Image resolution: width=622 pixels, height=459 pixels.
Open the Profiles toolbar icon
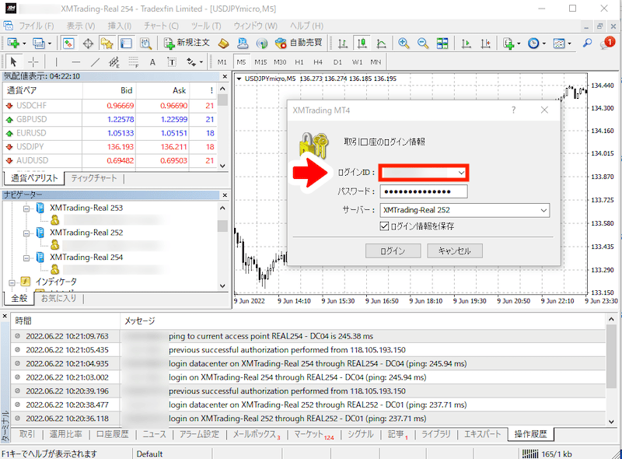click(x=39, y=43)
